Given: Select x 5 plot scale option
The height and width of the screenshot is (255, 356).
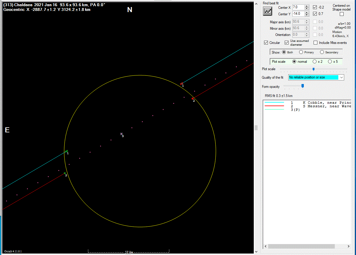Looking at the screenshot, I should [330, 62].
